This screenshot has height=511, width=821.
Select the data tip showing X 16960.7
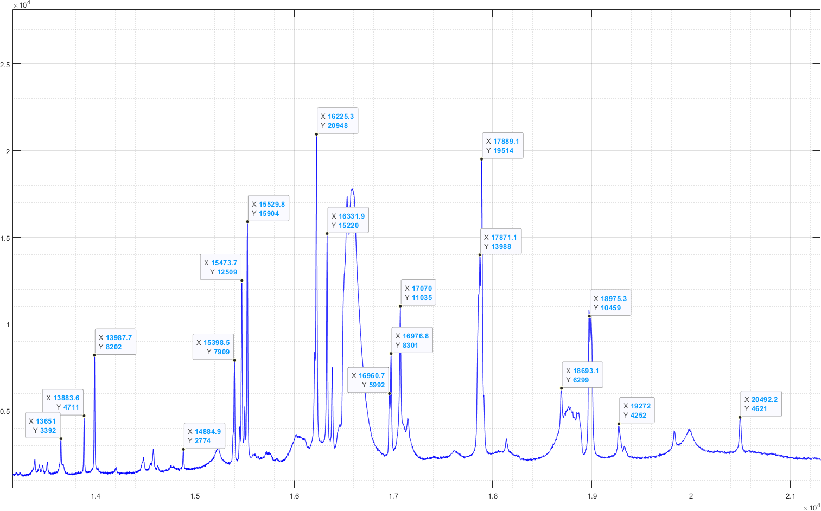[368, 380]
